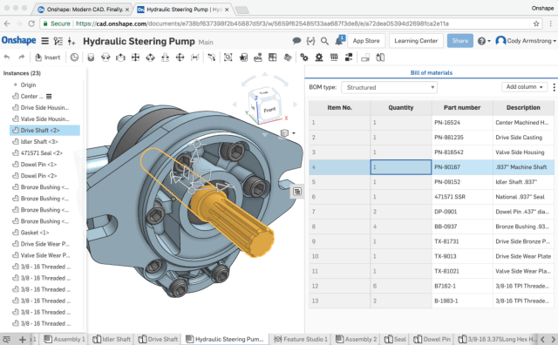Switch to the Assembly 2 tab
The image size is (558, 345).
357,339
